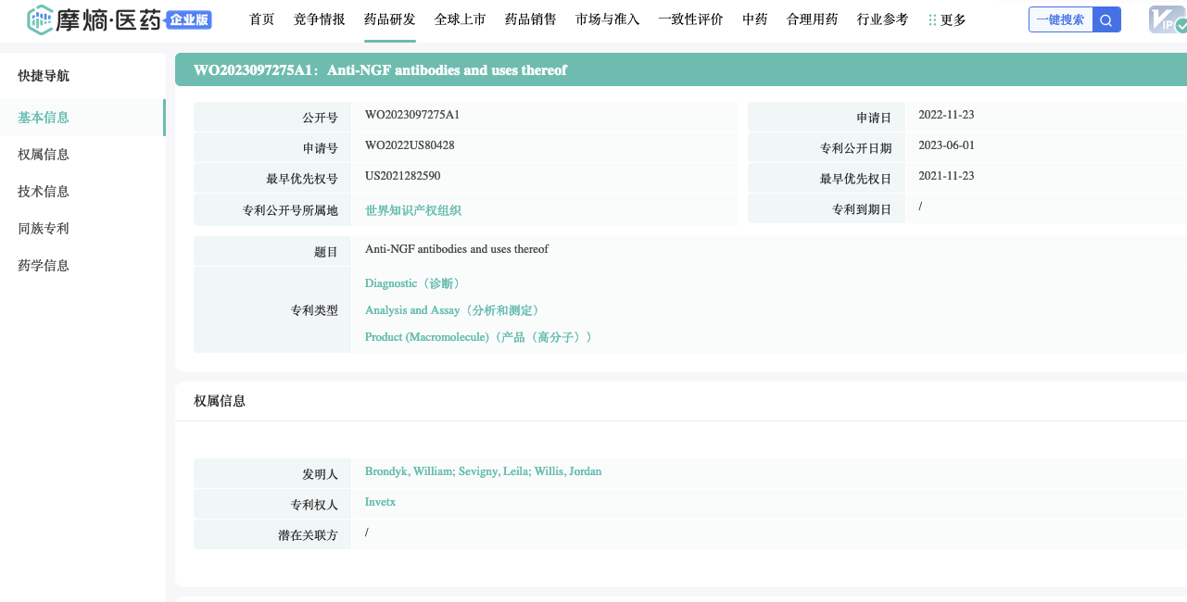Image resolution: width=1187 pixels, height=602 pixels.
Task: Open the Analysis and Assay（分析和测定）link
Action: click(452, 310)
